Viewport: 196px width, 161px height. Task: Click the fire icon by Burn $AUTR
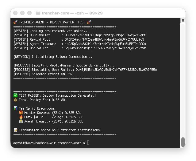(x=21, y=117)
